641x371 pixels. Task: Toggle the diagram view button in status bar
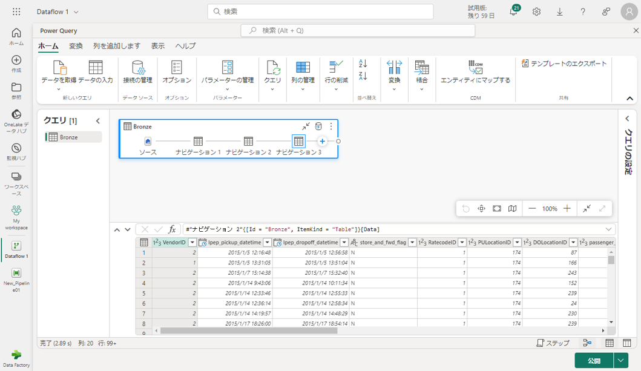pos(587,343)
